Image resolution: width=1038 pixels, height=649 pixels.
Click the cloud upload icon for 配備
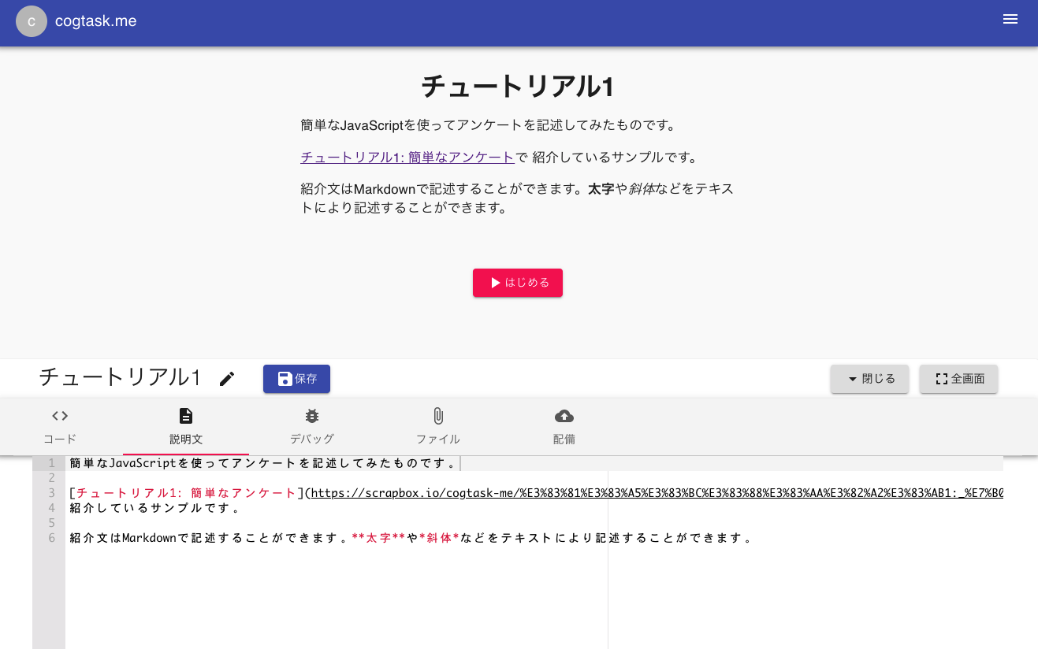pyautogui.click(x=564, y=416)
